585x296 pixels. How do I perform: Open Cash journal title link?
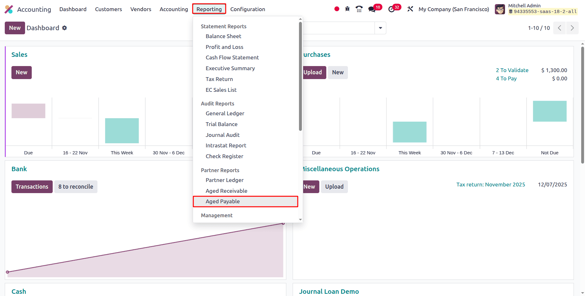click(19, 292)
